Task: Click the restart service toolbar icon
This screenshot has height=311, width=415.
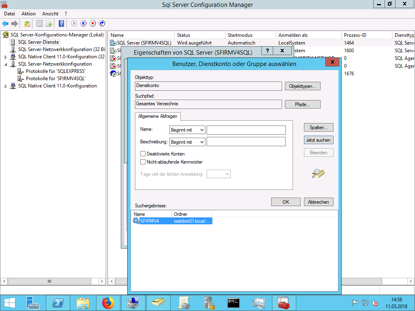Action: point(102,23)
